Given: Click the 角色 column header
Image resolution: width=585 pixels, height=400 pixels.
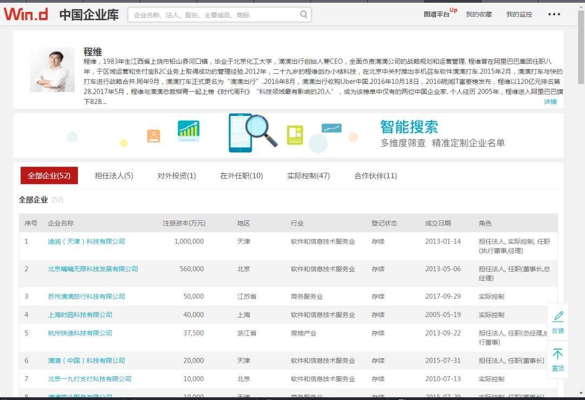Looking at the screenshot, I should (x=485, y=224).
